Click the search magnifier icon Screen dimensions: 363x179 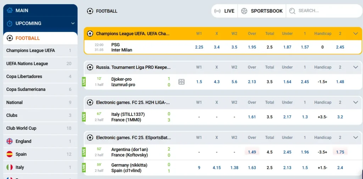click(x=292, y=11)
